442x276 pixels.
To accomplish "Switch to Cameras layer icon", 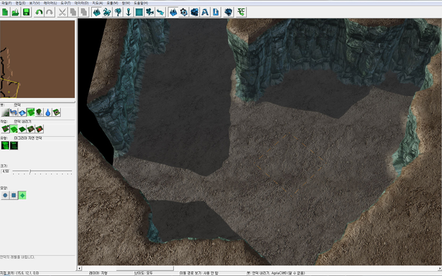I will [x=150, y=12].
